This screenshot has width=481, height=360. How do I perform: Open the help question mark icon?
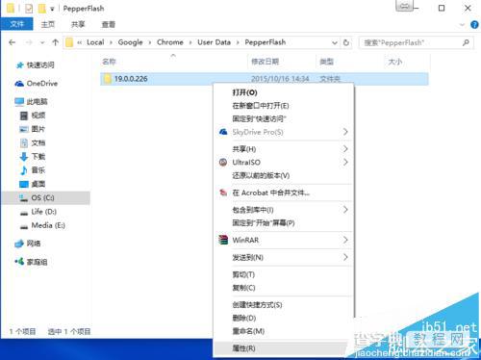[x=474, y=24]
